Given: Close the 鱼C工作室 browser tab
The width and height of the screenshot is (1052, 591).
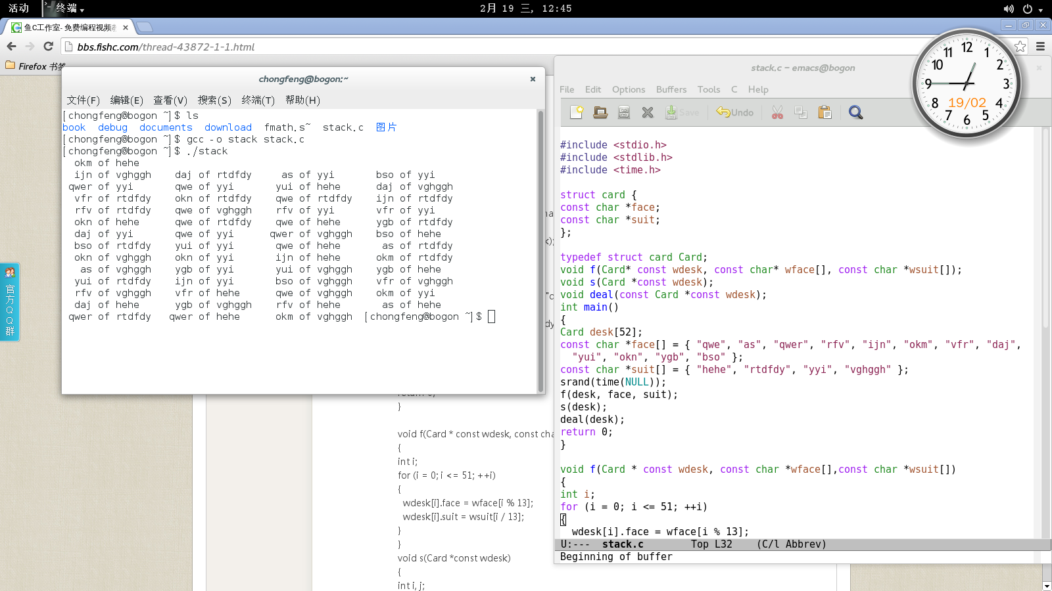Looking at the screenshot, I should coord(126,28).
